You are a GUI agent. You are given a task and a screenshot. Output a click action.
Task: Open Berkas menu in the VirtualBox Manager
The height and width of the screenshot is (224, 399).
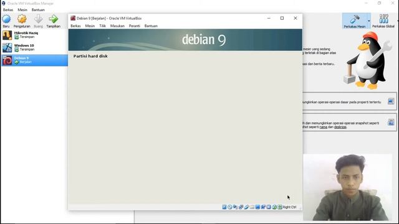click(x=8, y=10)
